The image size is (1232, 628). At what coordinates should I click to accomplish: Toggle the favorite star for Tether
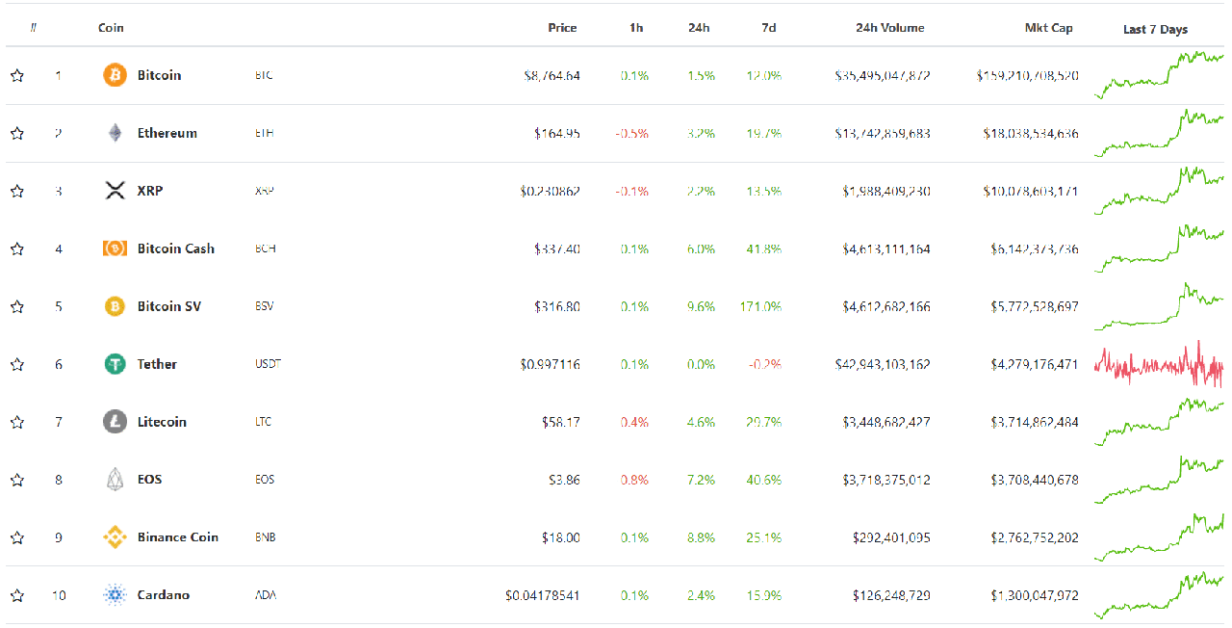tap(17, 364)
